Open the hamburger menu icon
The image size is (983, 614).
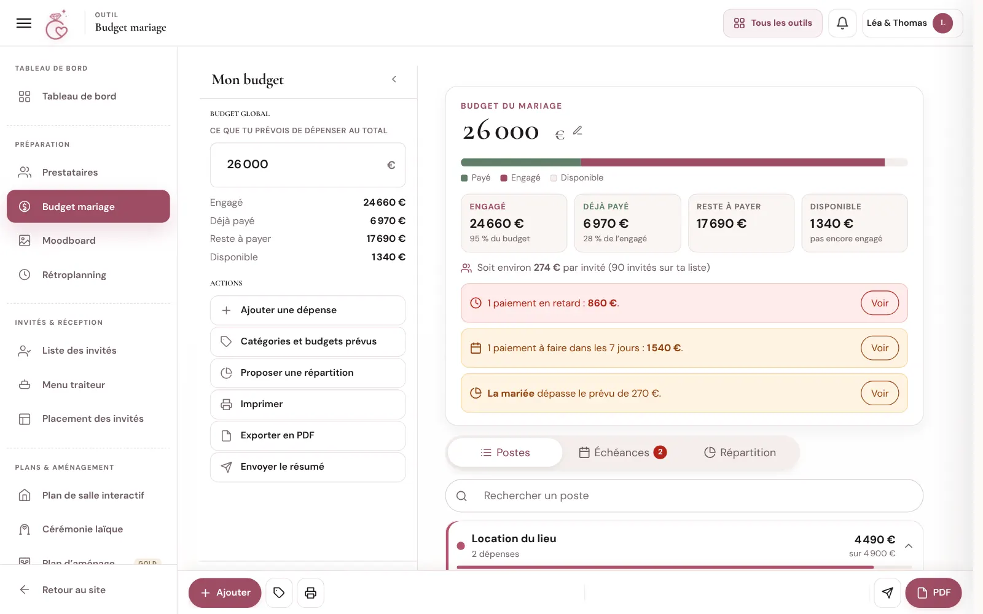[x=24, y=23]
